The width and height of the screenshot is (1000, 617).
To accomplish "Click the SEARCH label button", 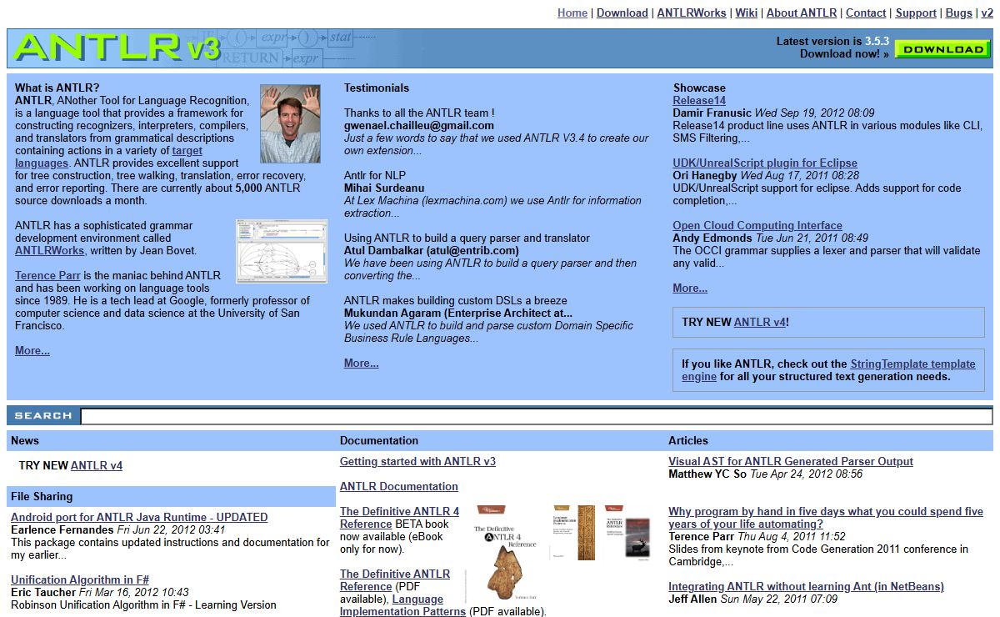I will 43,415.
